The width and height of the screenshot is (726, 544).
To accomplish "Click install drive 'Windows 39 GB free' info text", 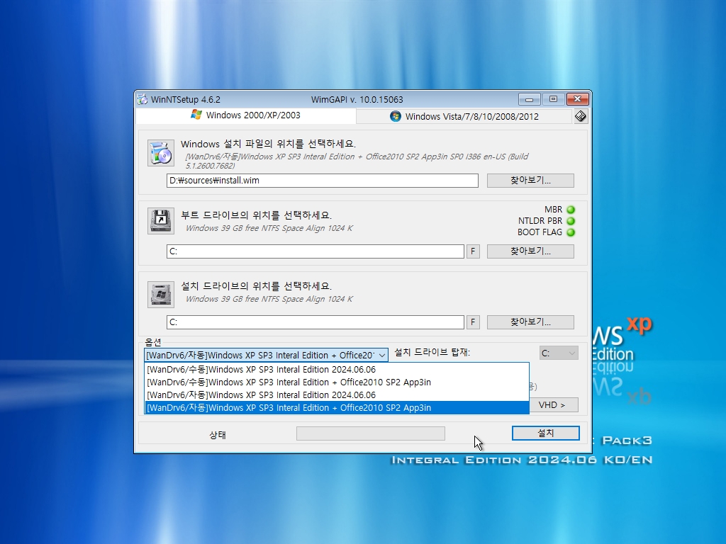I will [269, 299].
